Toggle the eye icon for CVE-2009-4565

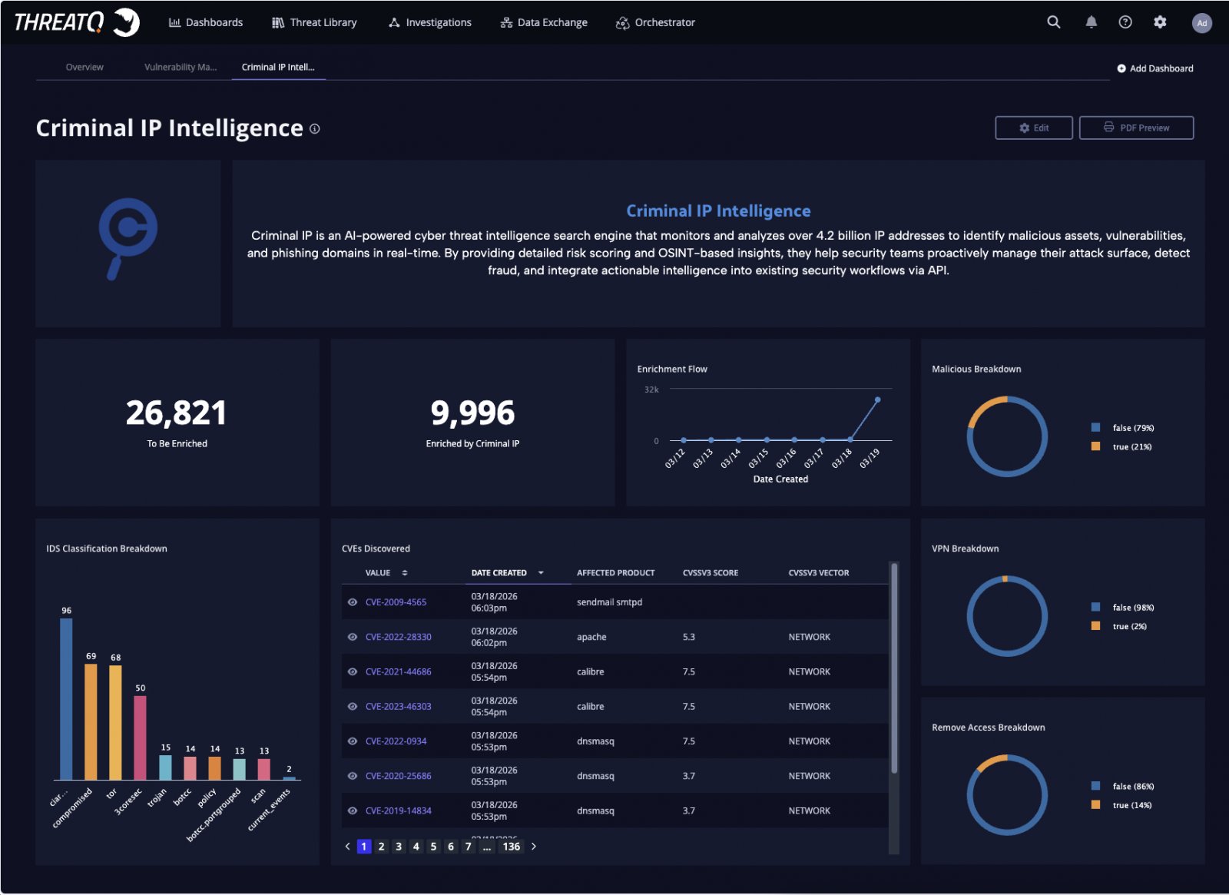click(353, 602)
